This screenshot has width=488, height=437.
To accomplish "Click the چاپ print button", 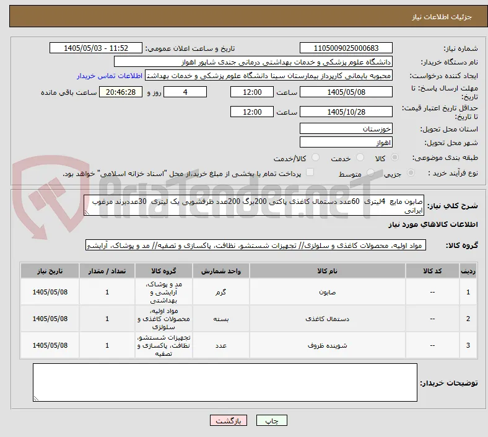I will [x=272, y=420].
